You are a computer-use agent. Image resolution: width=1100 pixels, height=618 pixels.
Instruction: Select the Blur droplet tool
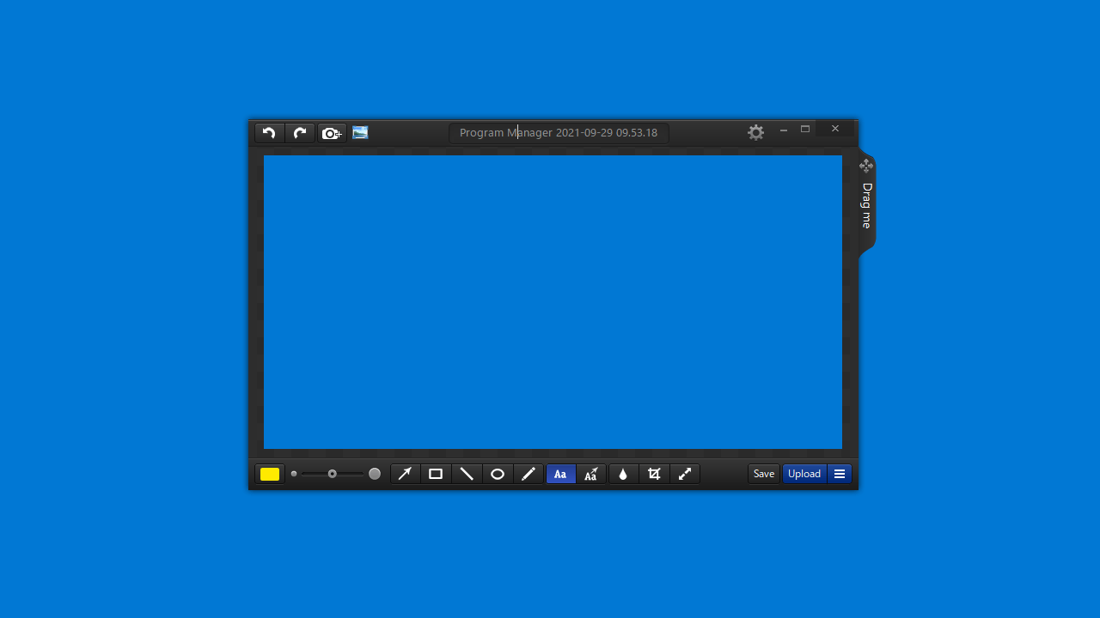pos(623,474)
